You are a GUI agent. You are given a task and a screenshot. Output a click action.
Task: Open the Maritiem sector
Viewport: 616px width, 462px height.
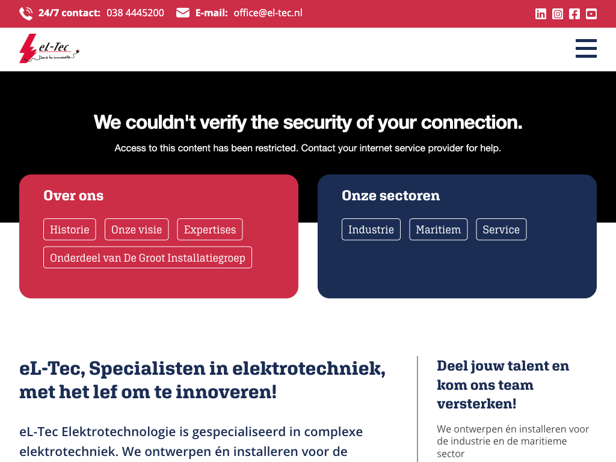[x=438, y=229]
